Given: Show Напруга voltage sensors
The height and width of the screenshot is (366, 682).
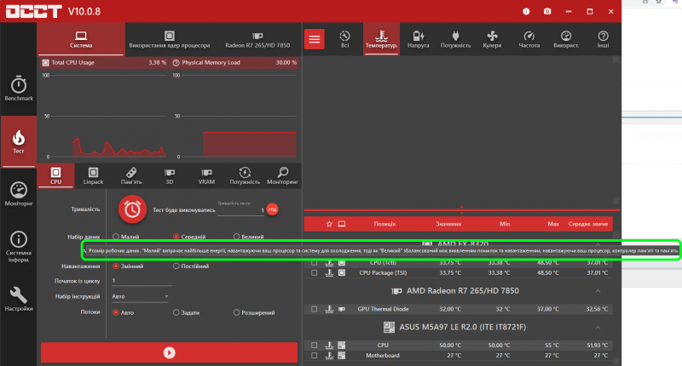Looking at the screenshot, I should (418, 39).
